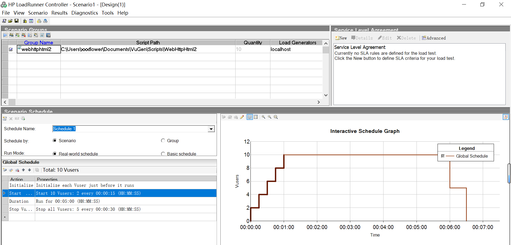Image resolution: width=511 pixels, height=245 pixels.
Task: Click the webhttphtml2 script path cell
Action: coord(148,49)
